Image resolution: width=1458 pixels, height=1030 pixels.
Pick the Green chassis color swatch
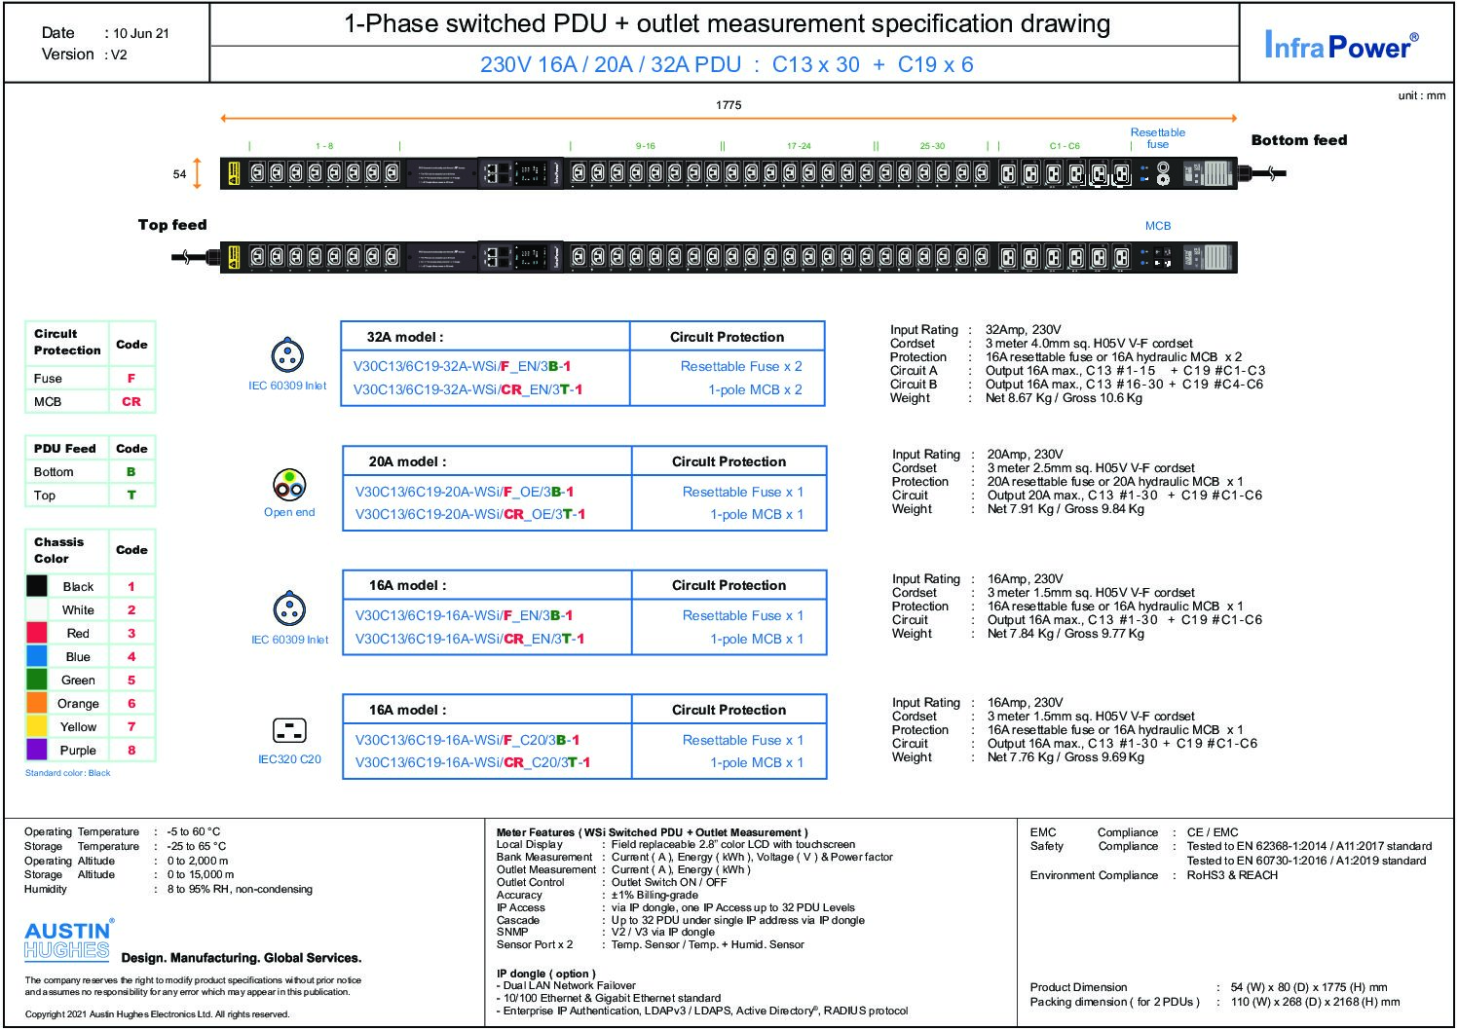(x=37, y=680)
